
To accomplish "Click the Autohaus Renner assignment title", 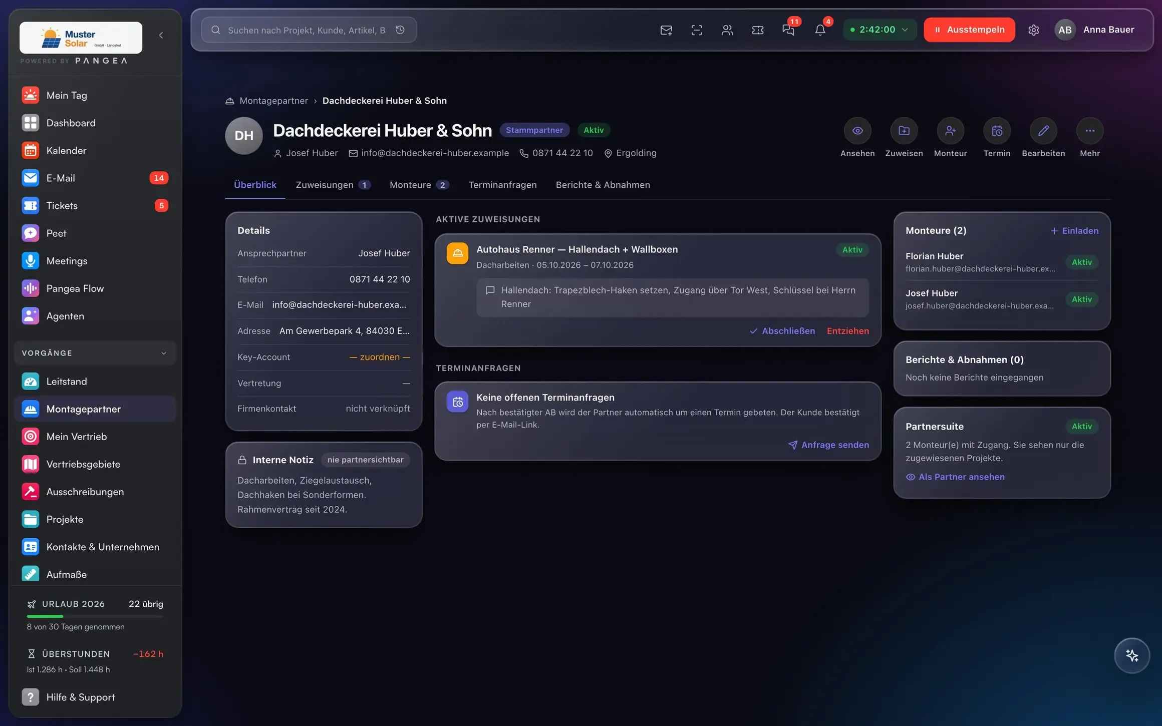I will point(577,249).
